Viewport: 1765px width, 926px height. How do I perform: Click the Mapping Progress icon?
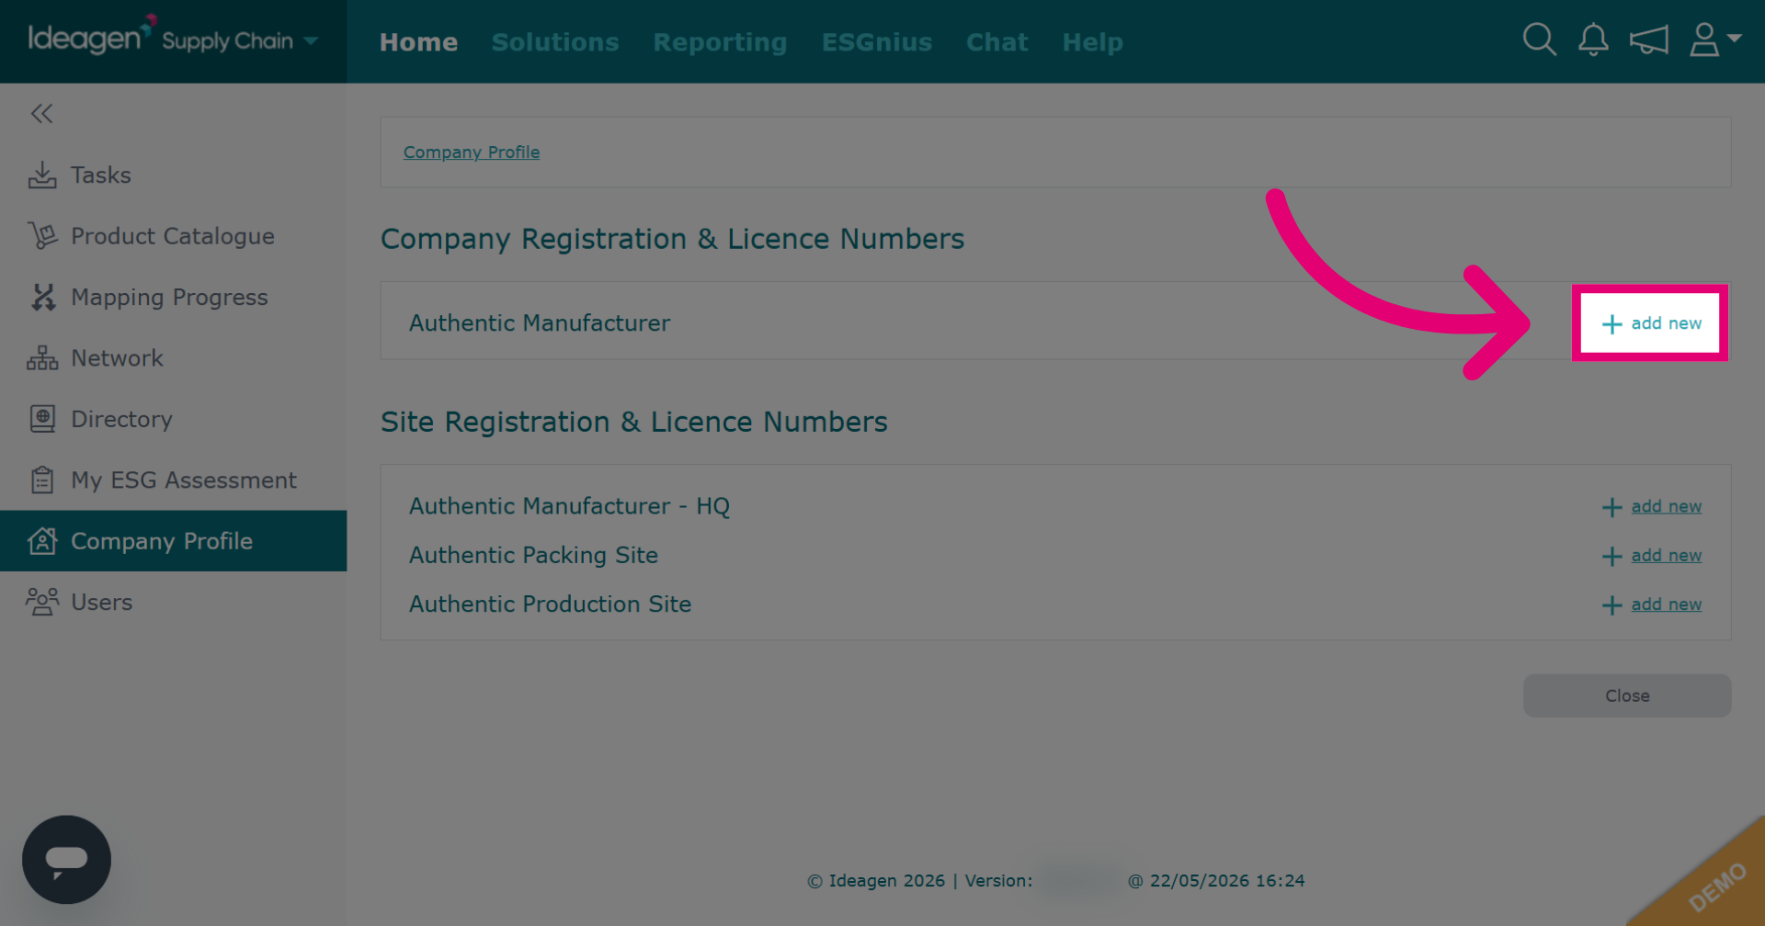point(42,297)
